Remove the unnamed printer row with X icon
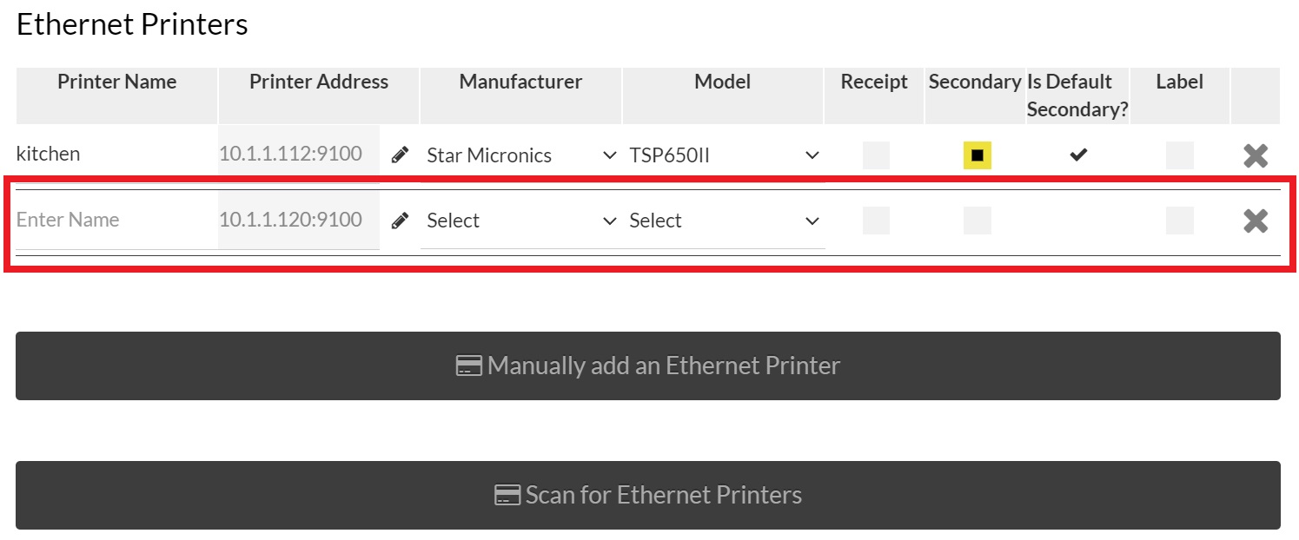The width and height of the screenshot is (1299, 540). coord(1256,221)
